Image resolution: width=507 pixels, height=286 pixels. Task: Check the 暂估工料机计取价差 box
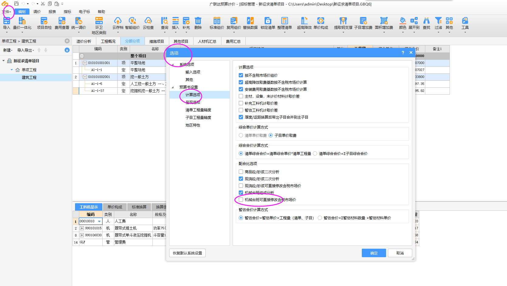click(241, 110)
